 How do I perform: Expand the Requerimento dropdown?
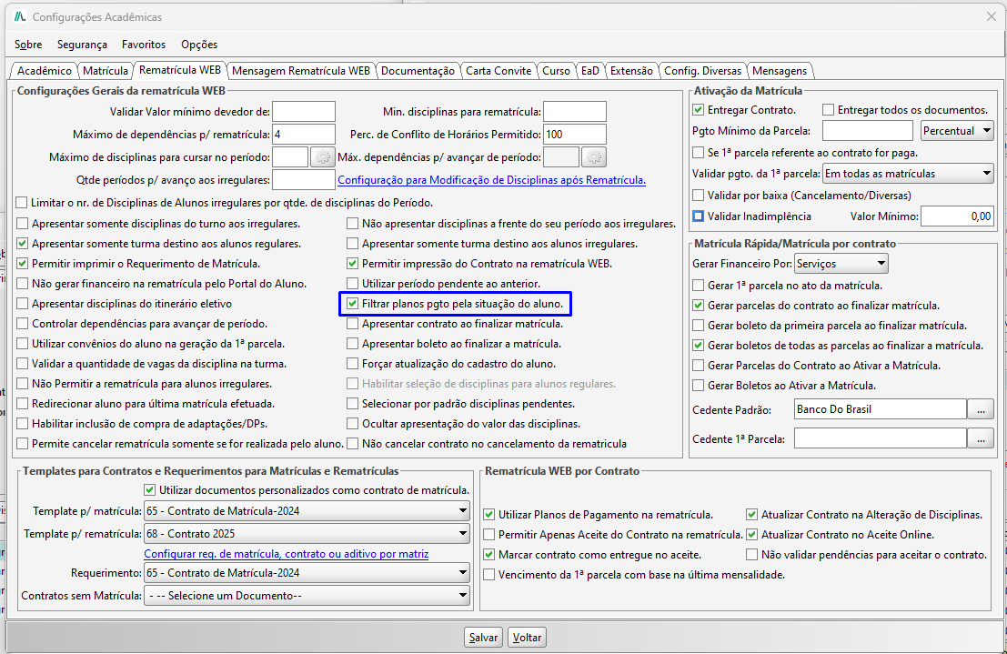point(307,573)
